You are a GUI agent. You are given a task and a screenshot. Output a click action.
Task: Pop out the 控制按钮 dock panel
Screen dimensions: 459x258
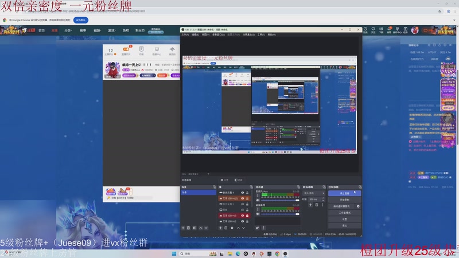360,187
